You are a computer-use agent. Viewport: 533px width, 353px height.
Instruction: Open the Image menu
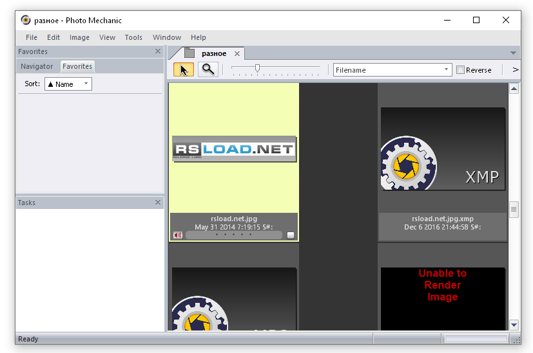point(79,37)
